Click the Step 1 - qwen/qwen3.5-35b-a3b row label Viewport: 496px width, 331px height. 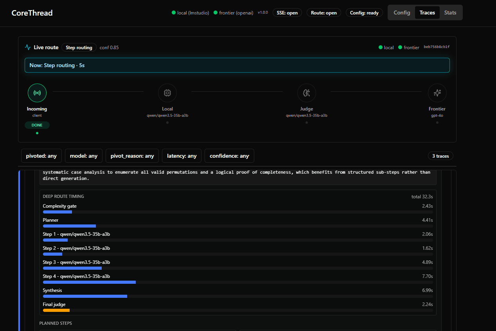tap(76, 234)
